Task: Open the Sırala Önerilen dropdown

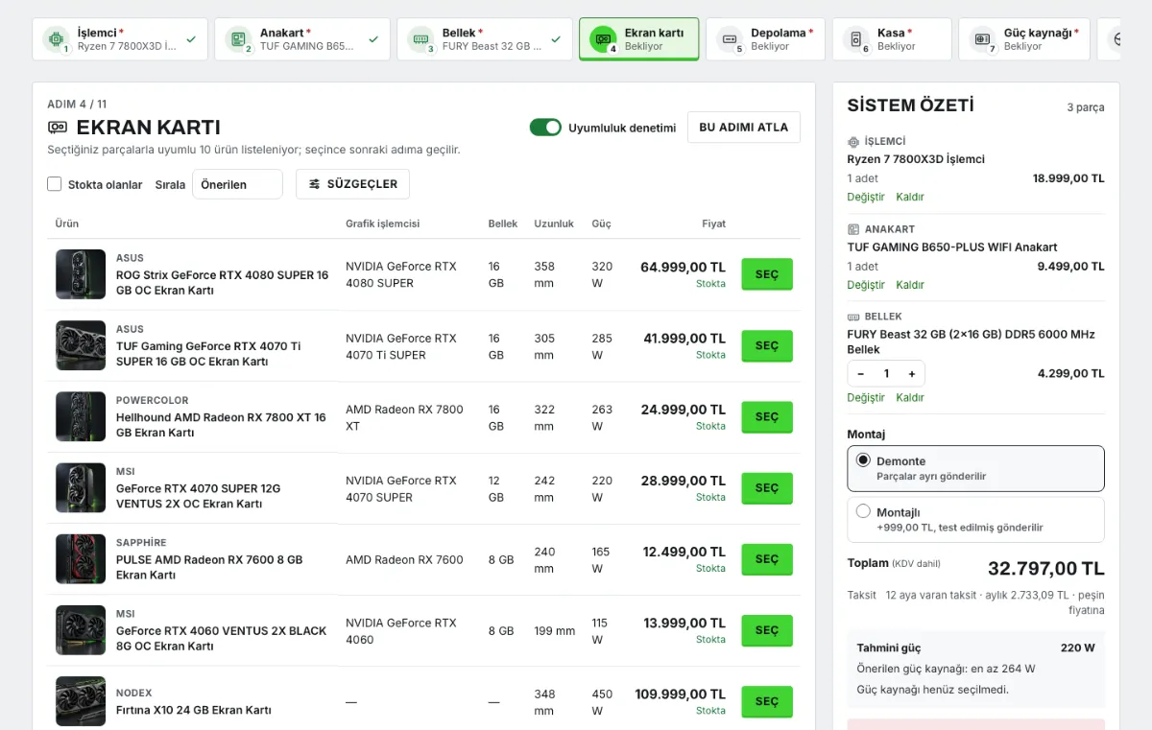Action: (x=237, y=184)
